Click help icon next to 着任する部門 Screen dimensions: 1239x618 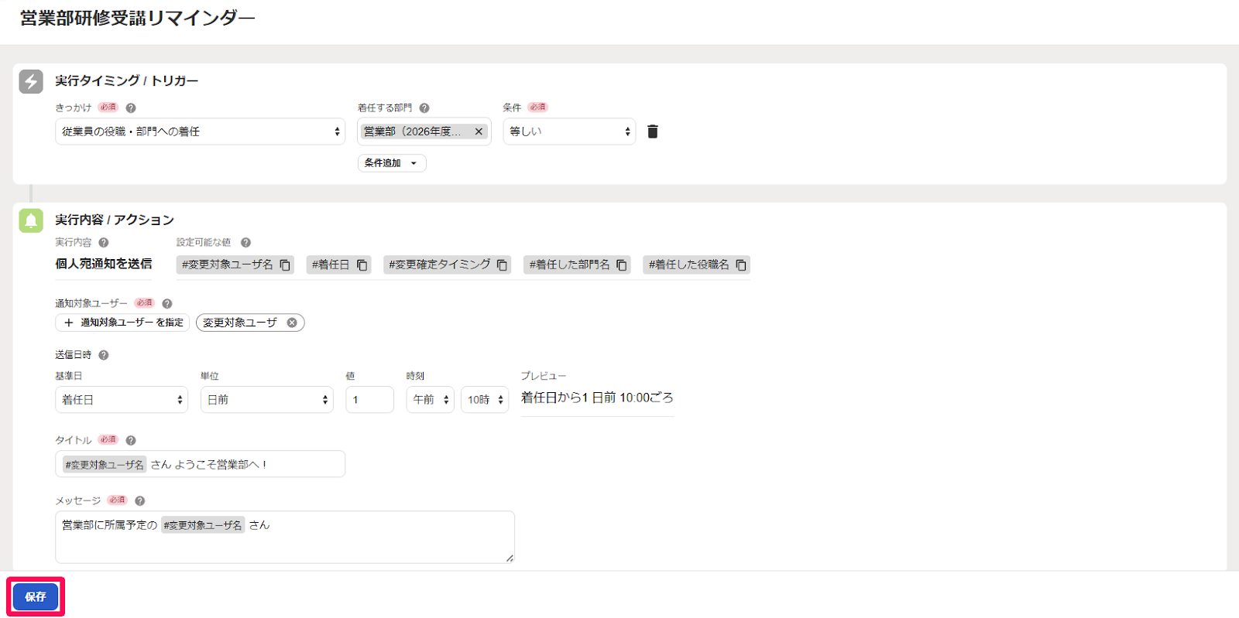click(424, 108)
